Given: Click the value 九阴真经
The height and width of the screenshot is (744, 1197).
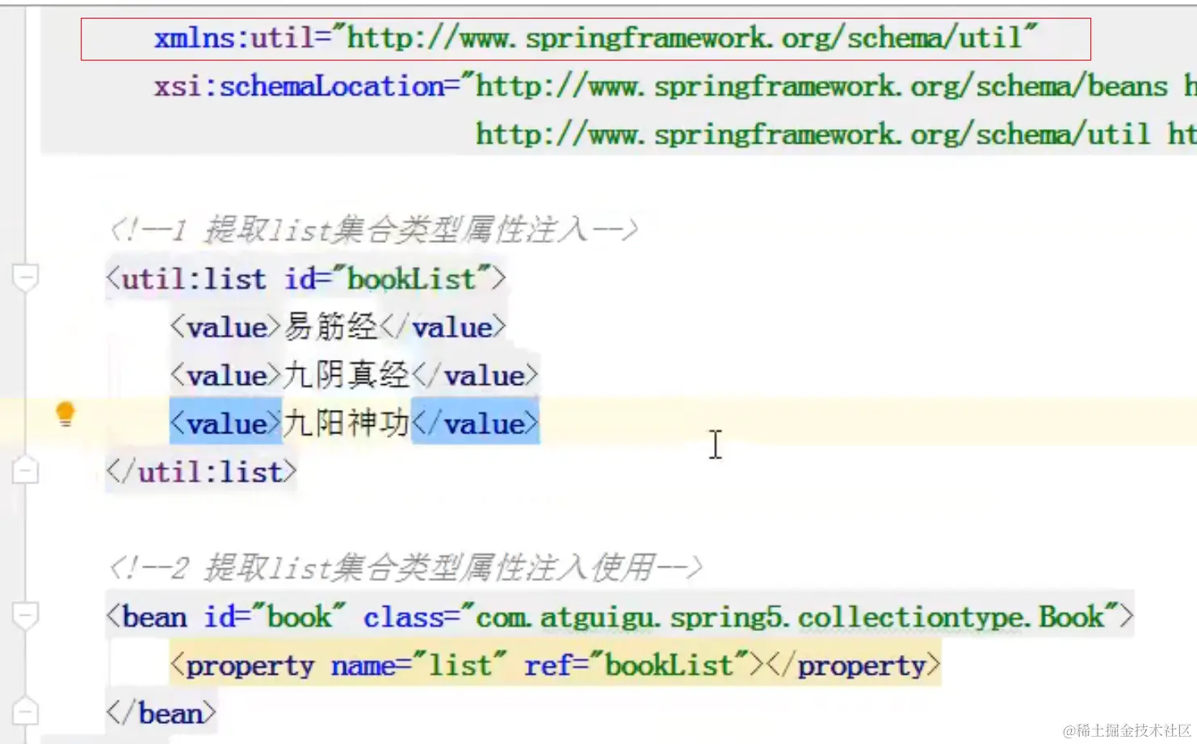Looking at the screenshot, I should click(x=346, y=375).
